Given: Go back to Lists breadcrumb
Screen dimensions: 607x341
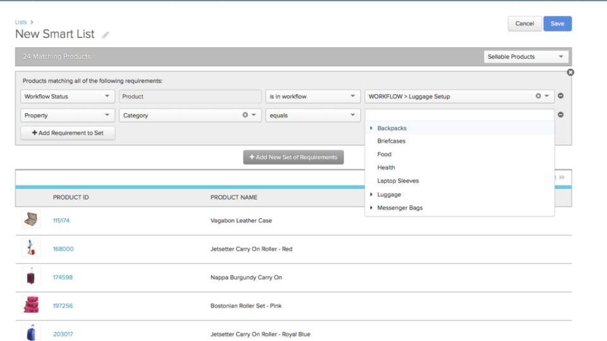Looking at the screenshot, I should 21,22.
